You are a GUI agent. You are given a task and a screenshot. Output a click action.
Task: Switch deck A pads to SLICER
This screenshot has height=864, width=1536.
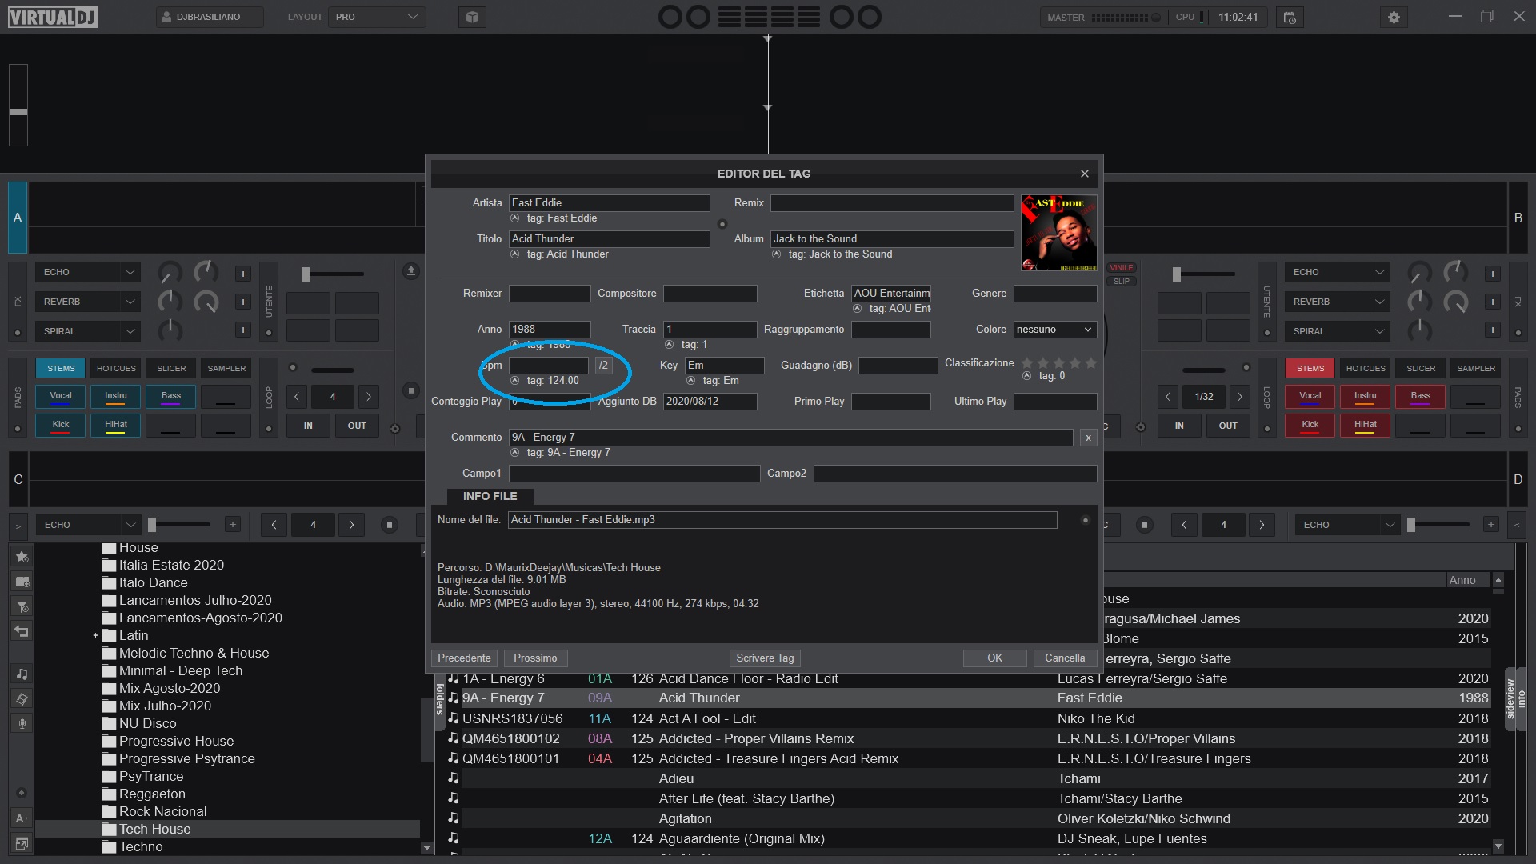[171, 368]
